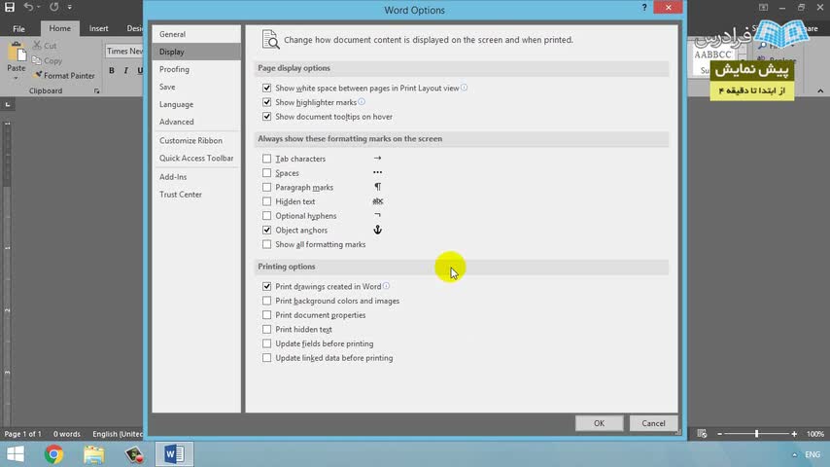Open the Advanced options category
Image resolution: width=830 pixels, height=467 pixels.
click(196, 122)
